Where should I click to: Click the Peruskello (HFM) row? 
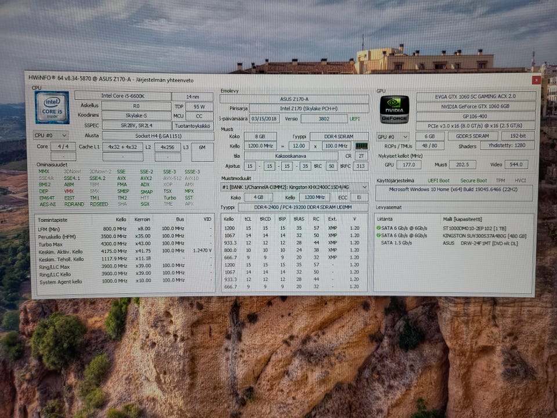[x=125, y=236]
